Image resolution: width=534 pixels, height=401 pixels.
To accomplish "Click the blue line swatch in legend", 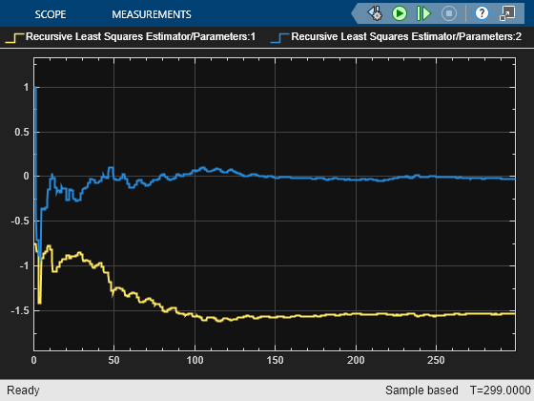I will 279,38.
